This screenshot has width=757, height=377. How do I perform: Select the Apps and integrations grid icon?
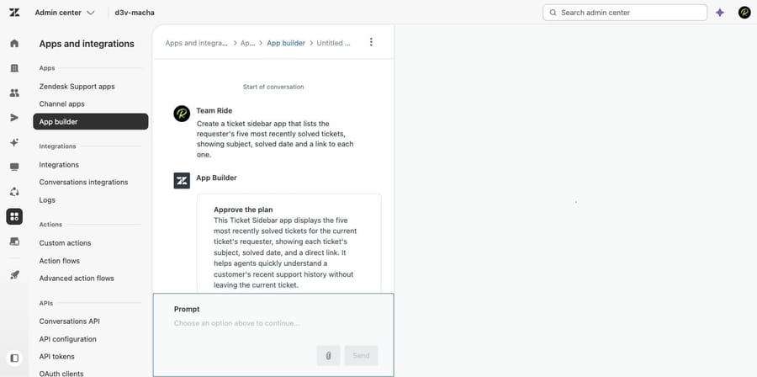click(14, 216)
